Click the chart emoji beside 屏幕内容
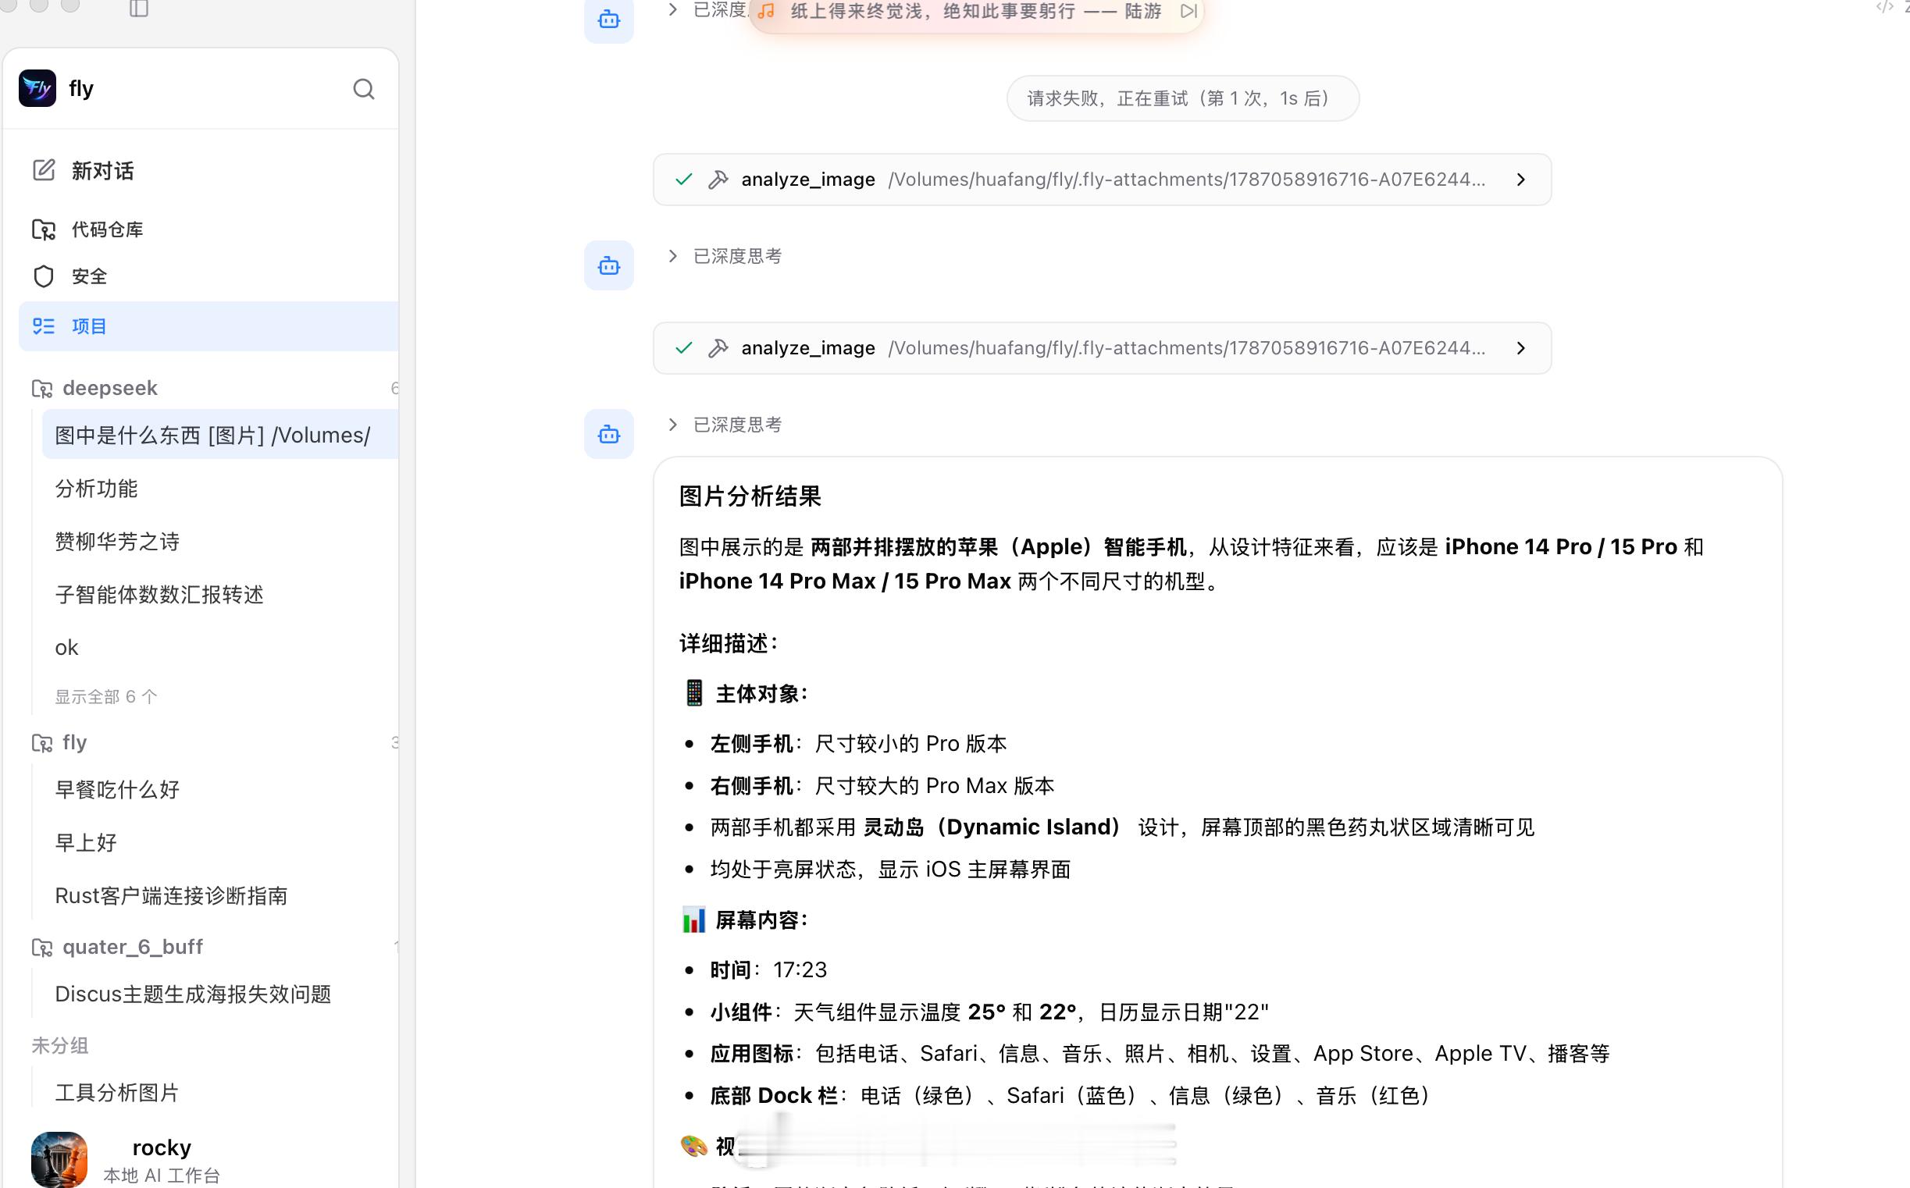 pos(693,919)
